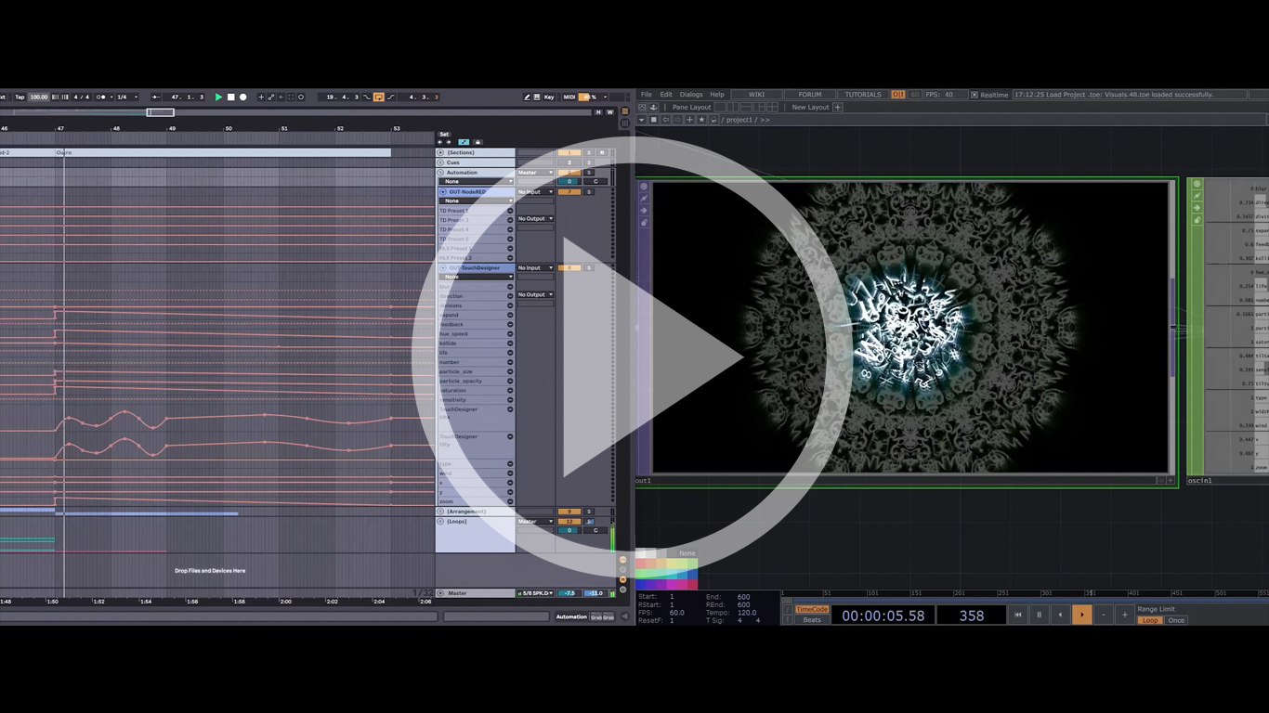The height and width of the screenshot is (713, 1269).
Task: Start the video with the large play overlay
Action: click(634, 357)
